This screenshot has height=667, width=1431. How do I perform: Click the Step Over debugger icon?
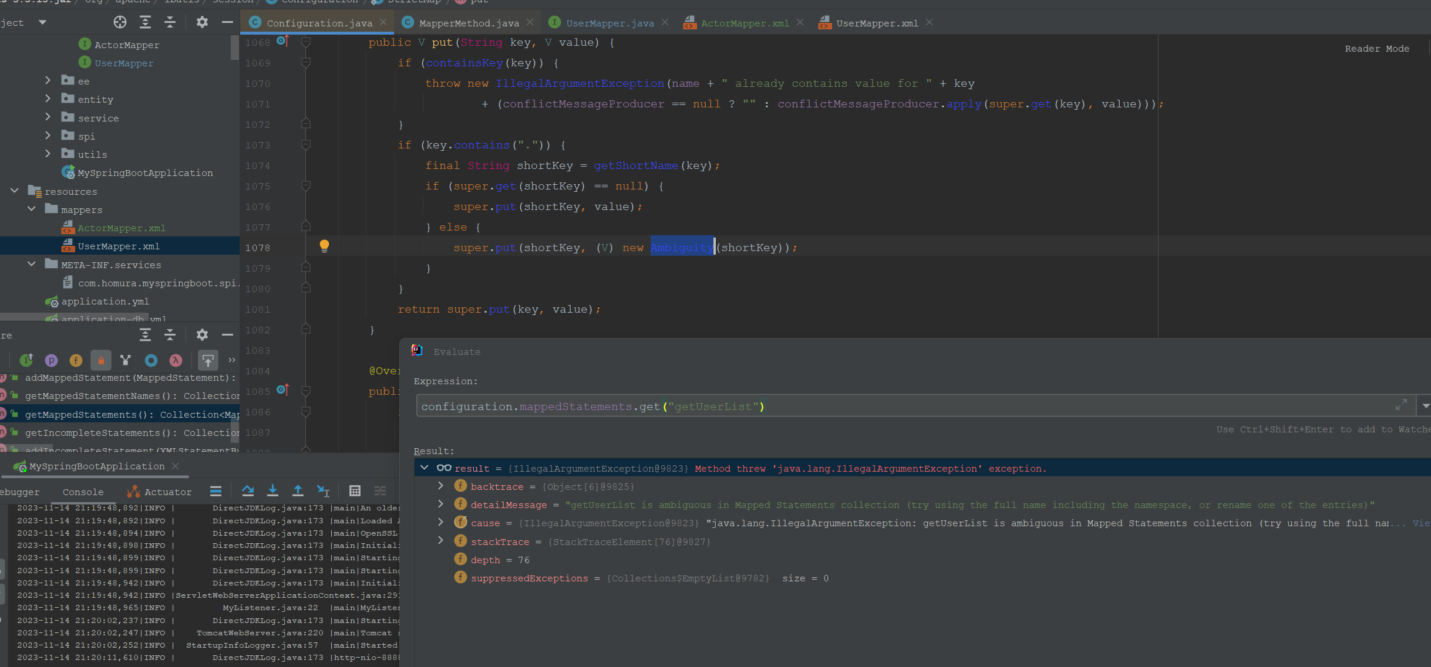coord(248,491)
